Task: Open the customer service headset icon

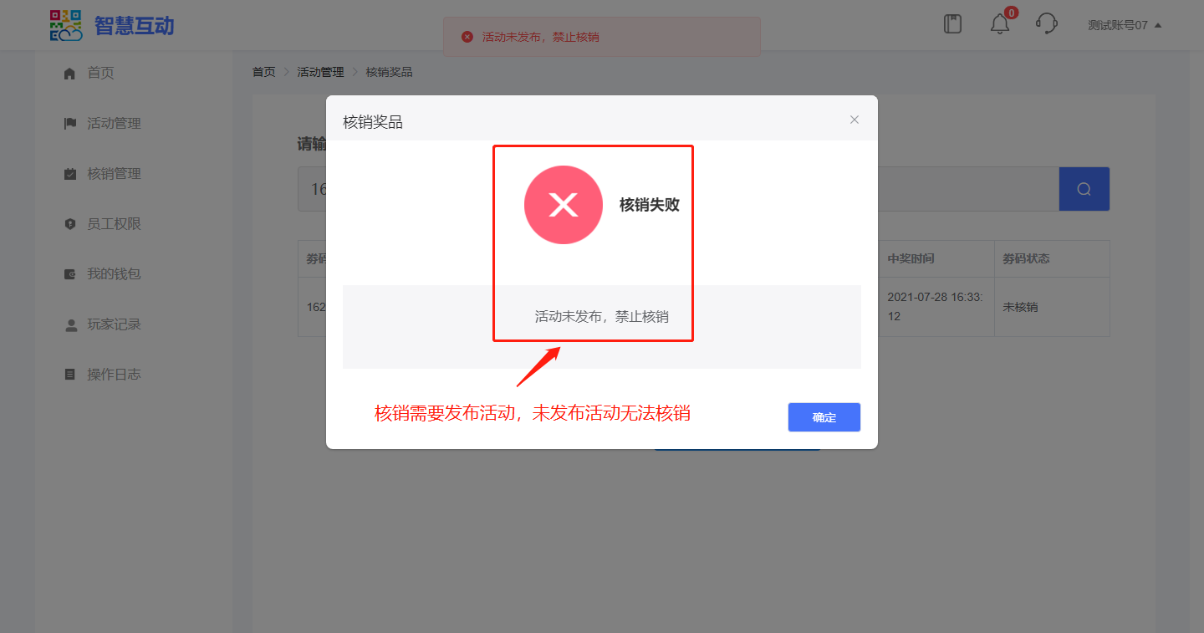Action: [x=1046, y=23]
